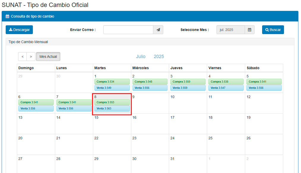Click the Sábado column header

pos(253,68)
